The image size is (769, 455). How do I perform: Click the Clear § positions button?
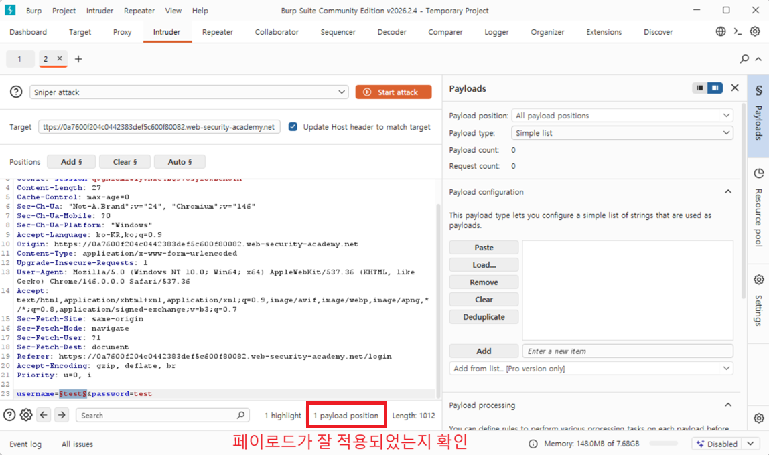coord(125,162)
